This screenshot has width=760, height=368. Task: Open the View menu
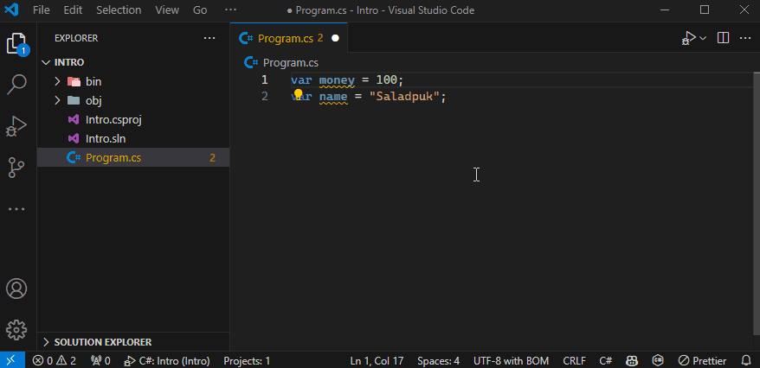(167, 10)
